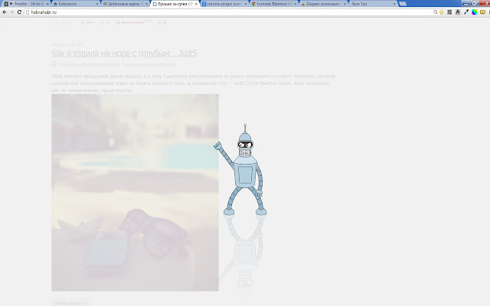The width and height of the screenshot is (490, 306).
Task: Switch to the Zargven screensaver tab
Action: [x=324, y=4]
